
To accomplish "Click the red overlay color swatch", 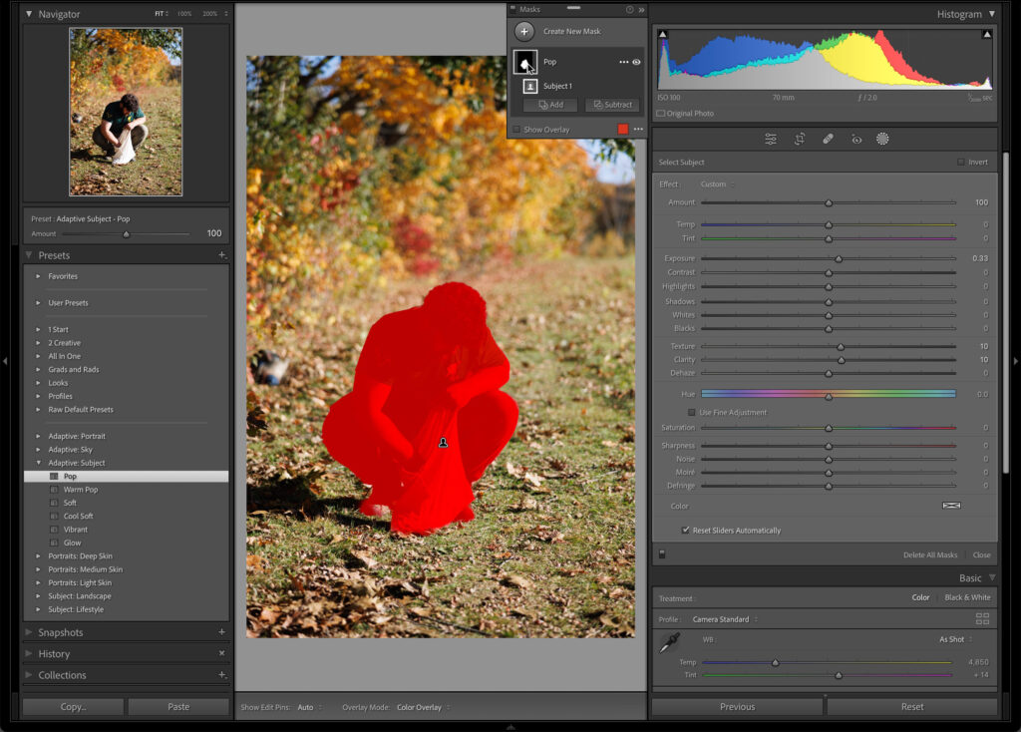I will click(x=623, y=130).
